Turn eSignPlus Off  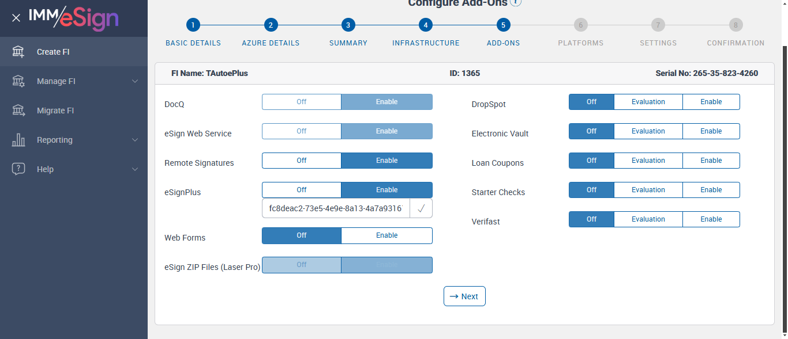(x=302, y=190)
